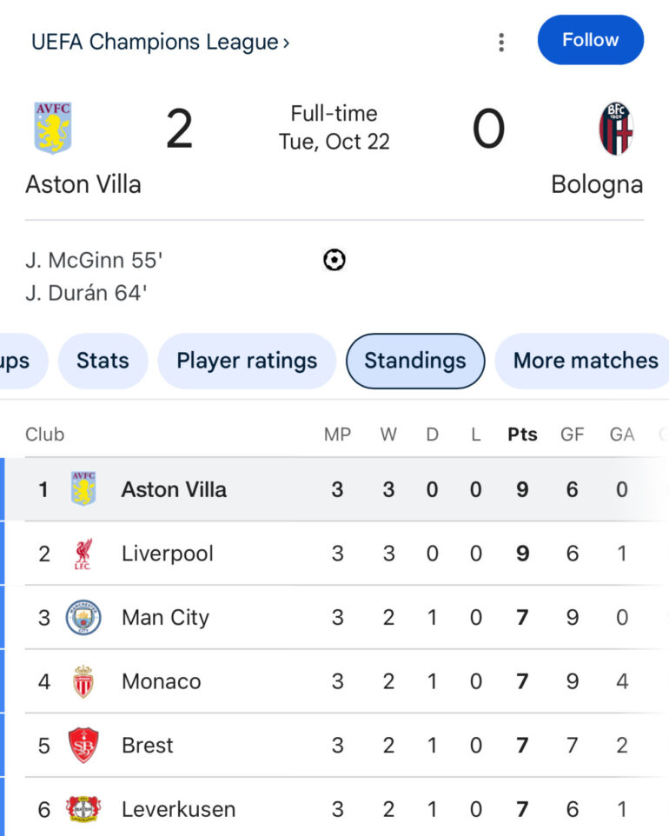Click the soccer ball goal icon

coord(334,260)
